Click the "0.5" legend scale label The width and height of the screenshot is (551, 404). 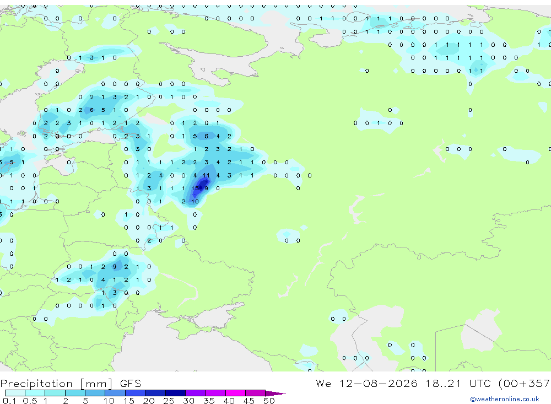30,401
